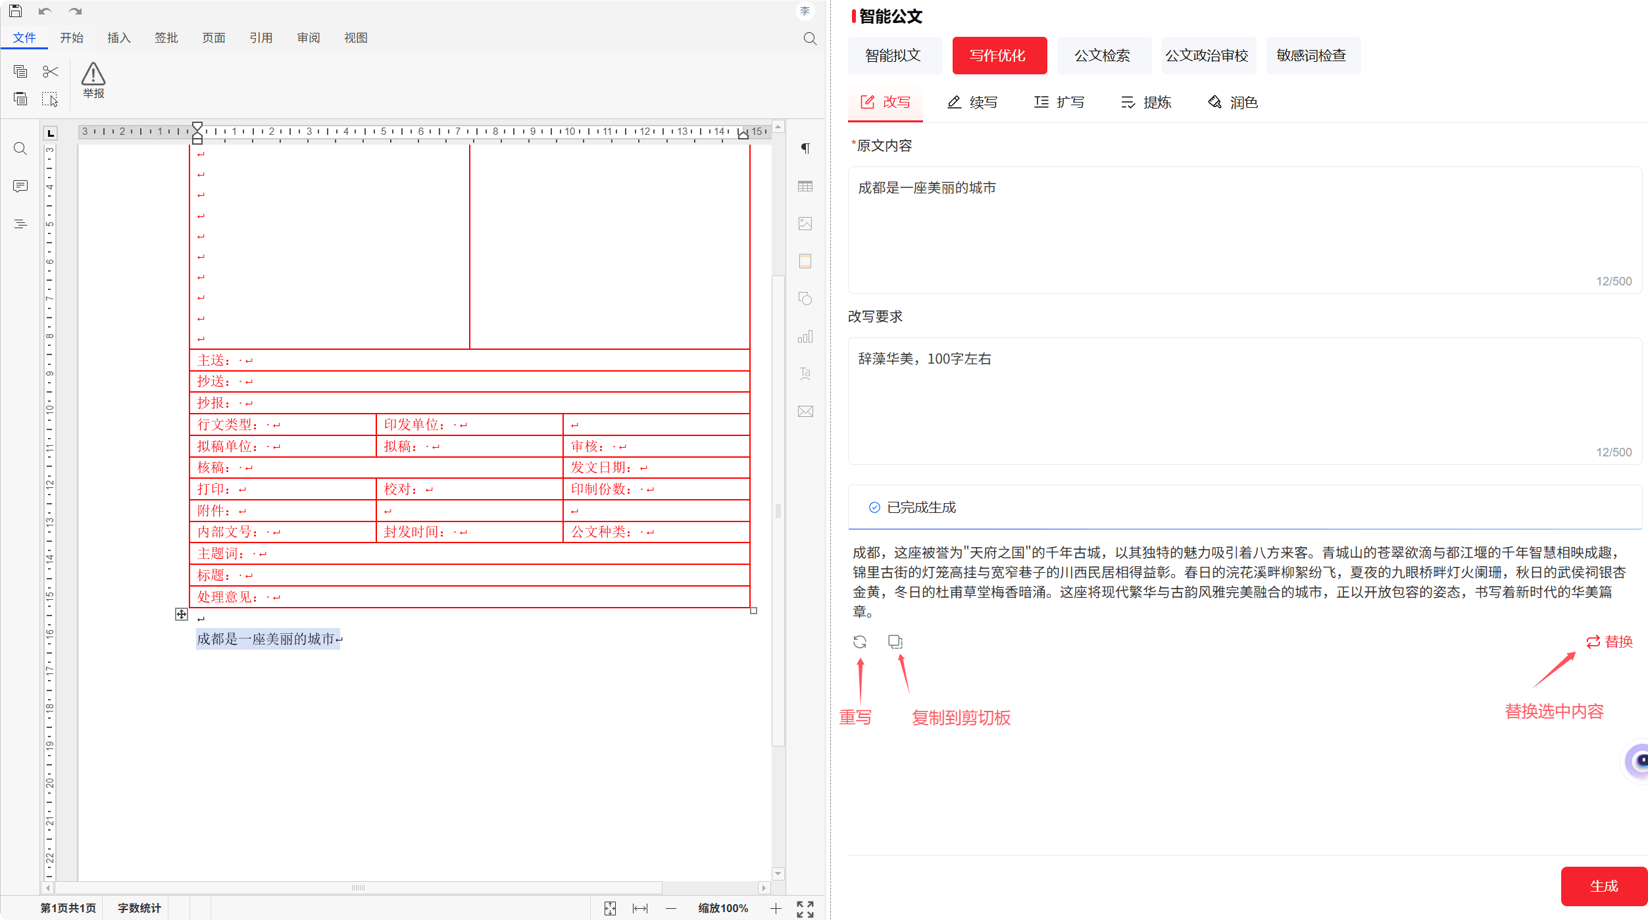Open the 签批 tab
Screen dimensions: 1648x920
click(x=166, y=38)
